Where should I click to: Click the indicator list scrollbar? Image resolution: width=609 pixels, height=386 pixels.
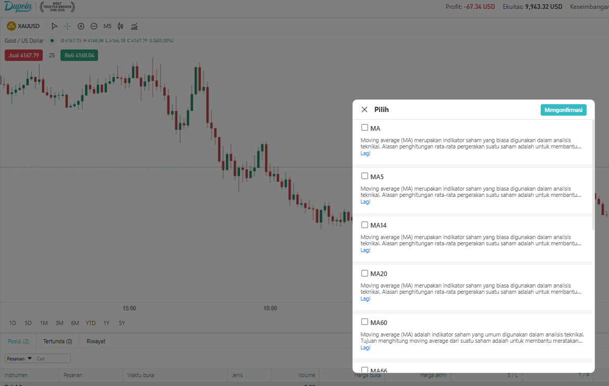tap(593, 175)
